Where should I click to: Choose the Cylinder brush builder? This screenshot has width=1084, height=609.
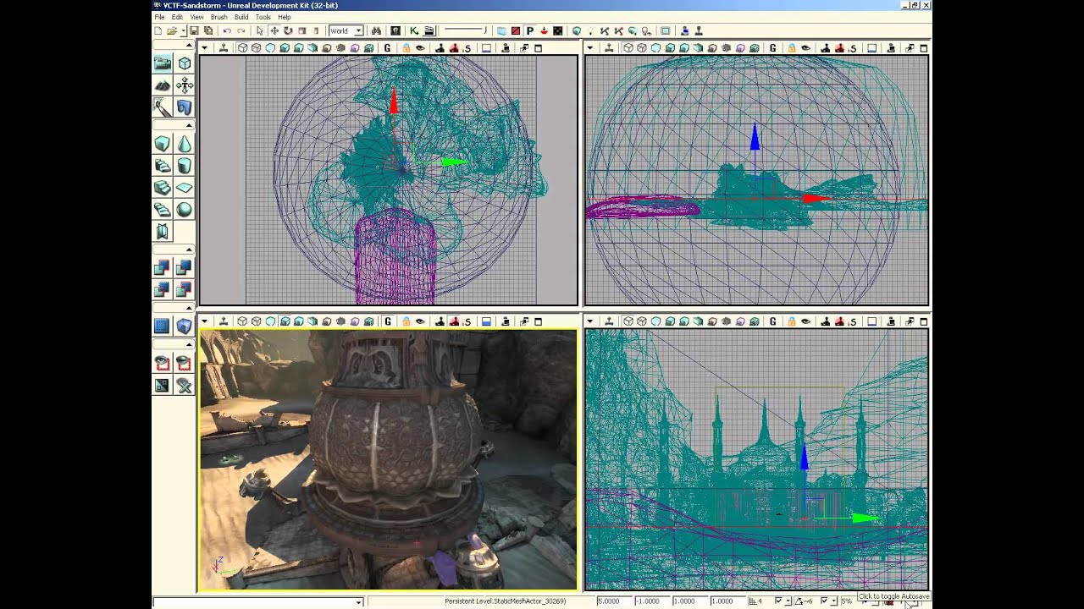[x=184, y=166]
